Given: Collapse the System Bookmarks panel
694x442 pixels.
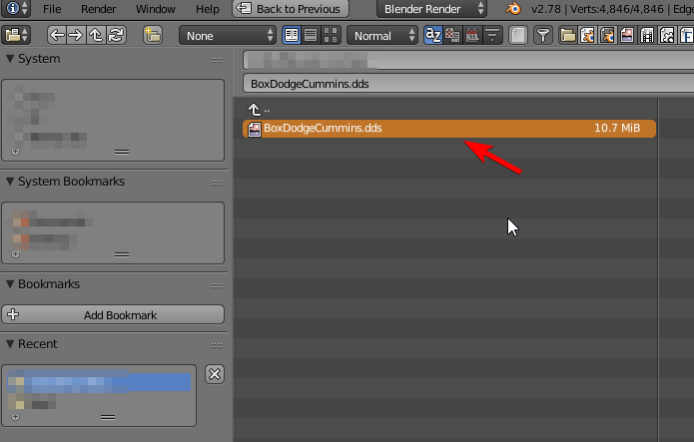Looking at the screenshot, I should (10, 182).
